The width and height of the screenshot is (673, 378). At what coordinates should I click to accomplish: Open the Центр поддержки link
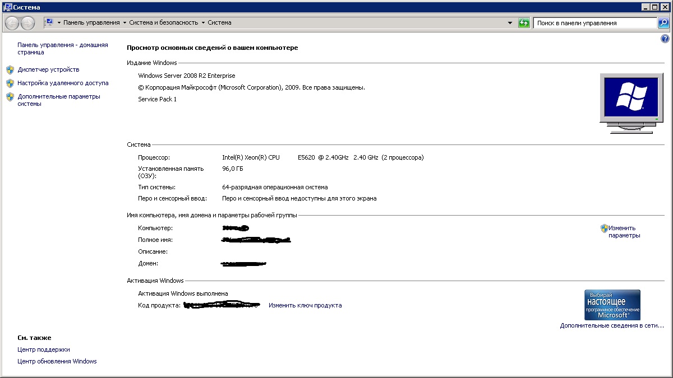click(44, 350)
